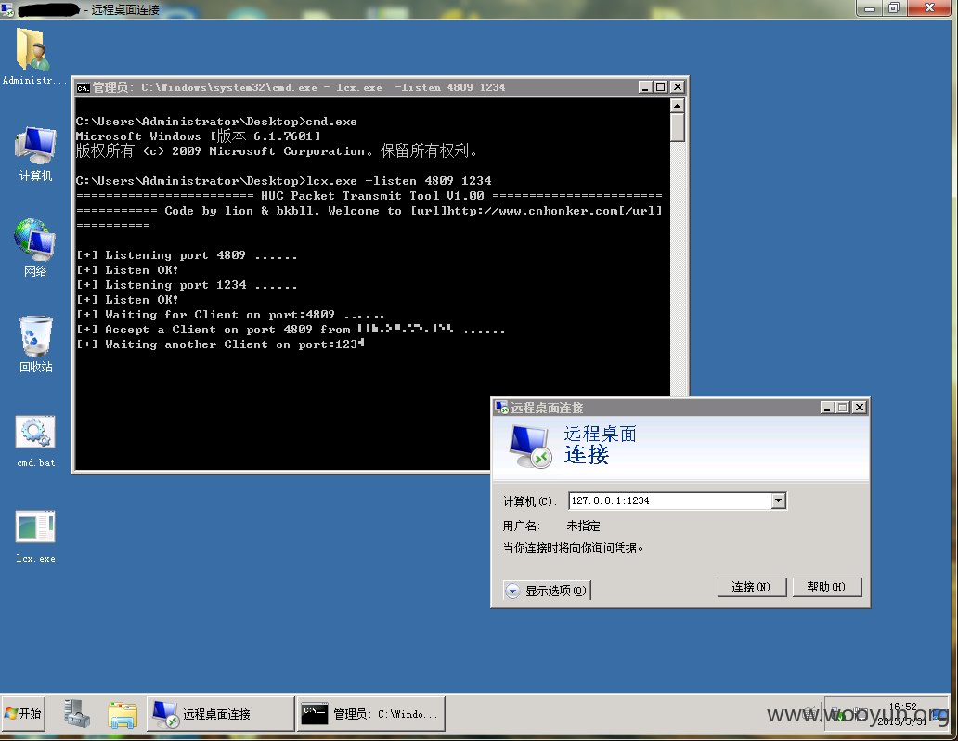Close the 远程桌面连接 dialog
The height and width of the screenshot is (741, 958).
[x=859, y=408]
